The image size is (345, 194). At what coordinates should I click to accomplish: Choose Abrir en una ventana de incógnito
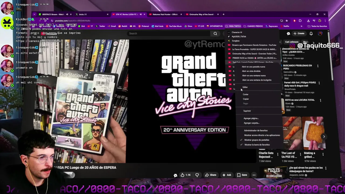(x=257, y=80)
